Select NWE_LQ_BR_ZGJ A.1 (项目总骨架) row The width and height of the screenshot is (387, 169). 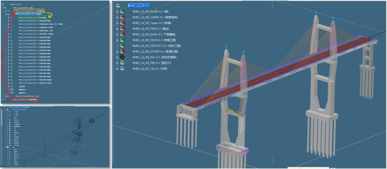pos(154,57)
